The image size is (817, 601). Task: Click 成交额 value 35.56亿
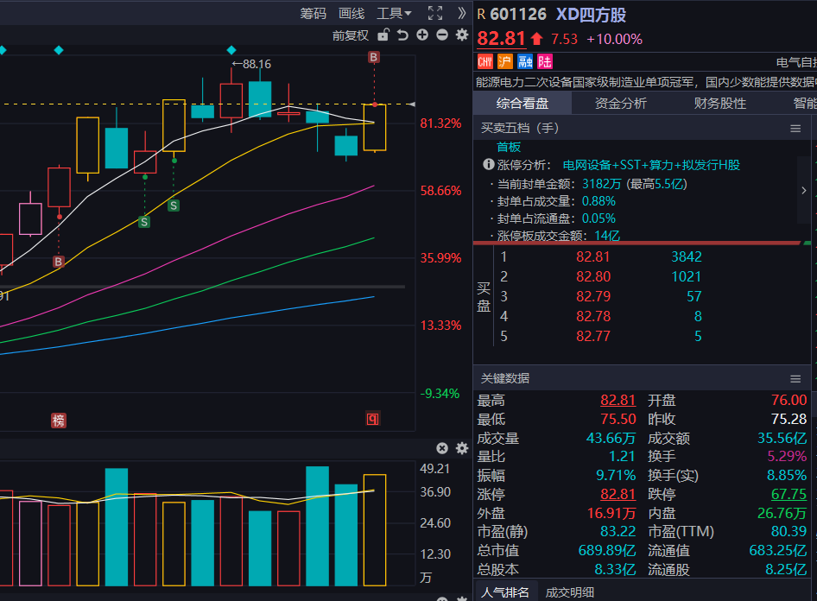(x=782, y=438)
